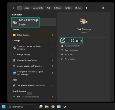Screen dimensions: 115x110
Task: Expand the Manage Storage Spaces chevron
Action: tap(53, 60)
